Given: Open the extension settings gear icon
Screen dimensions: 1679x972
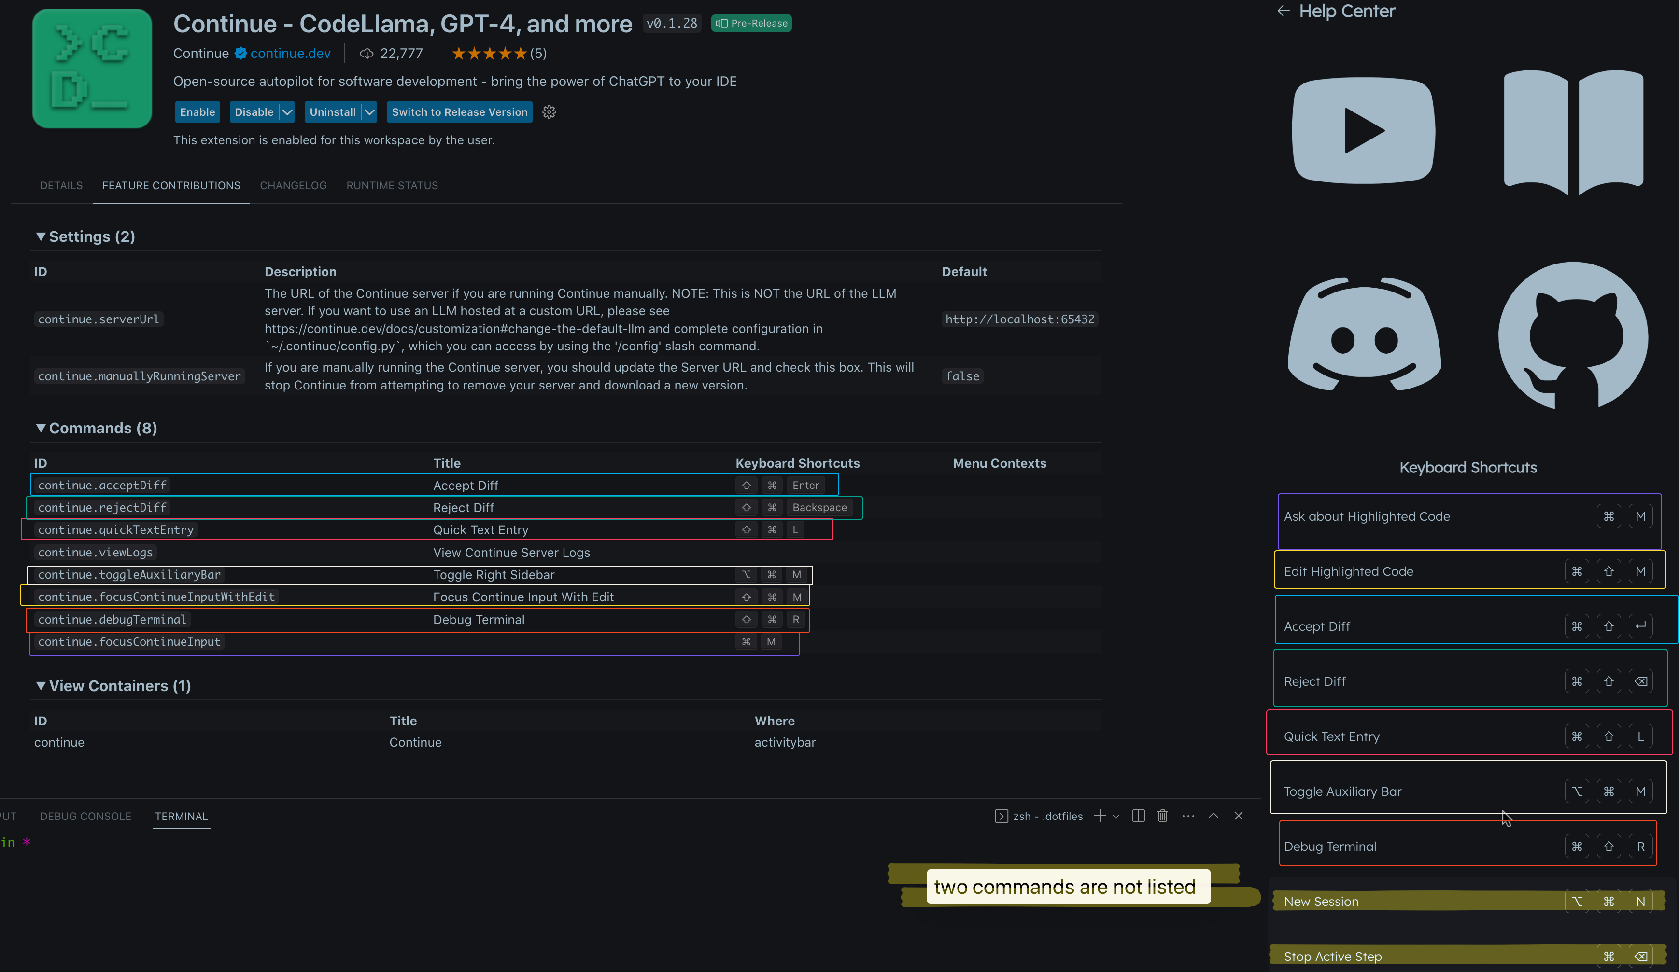Looking at the screenshot, I should tap(549, 112).
